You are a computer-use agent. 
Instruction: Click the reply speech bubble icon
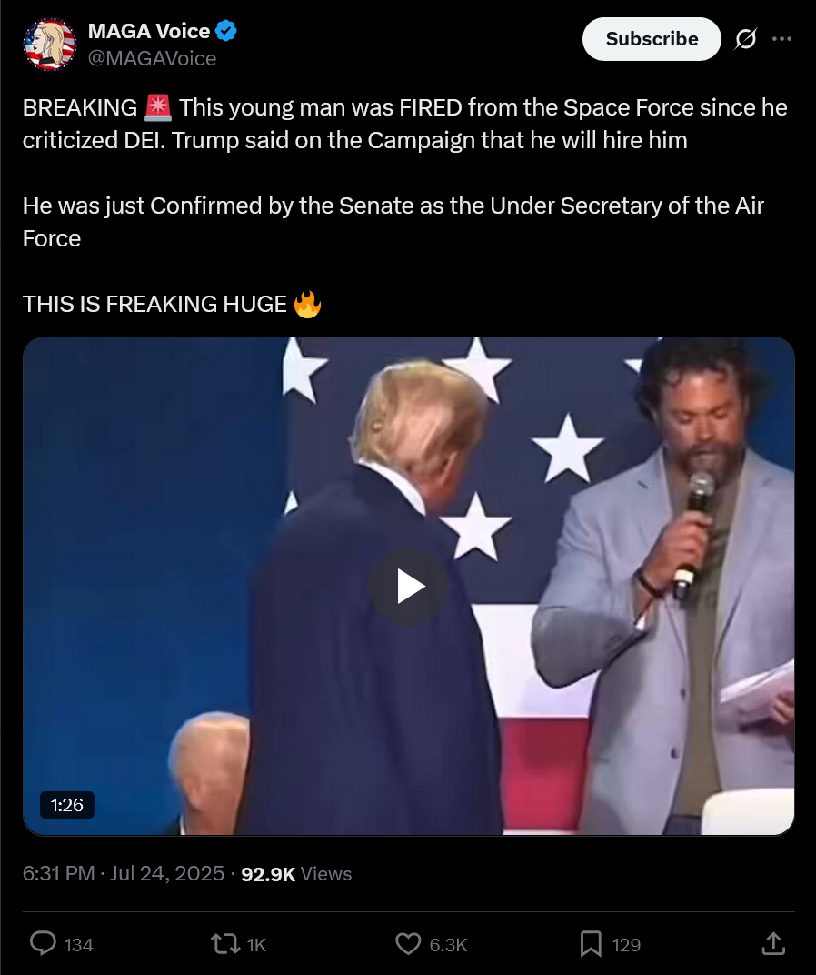43,944
